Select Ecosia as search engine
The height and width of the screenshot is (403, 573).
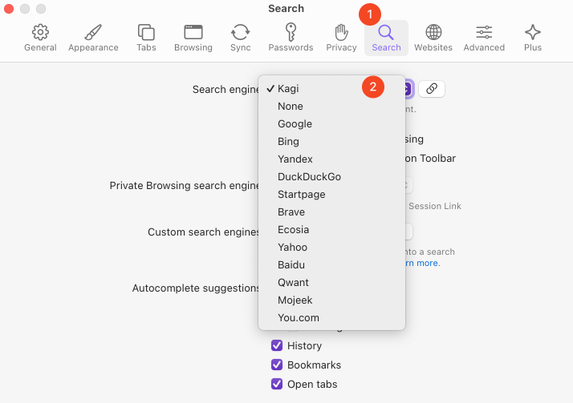point(331,229)
